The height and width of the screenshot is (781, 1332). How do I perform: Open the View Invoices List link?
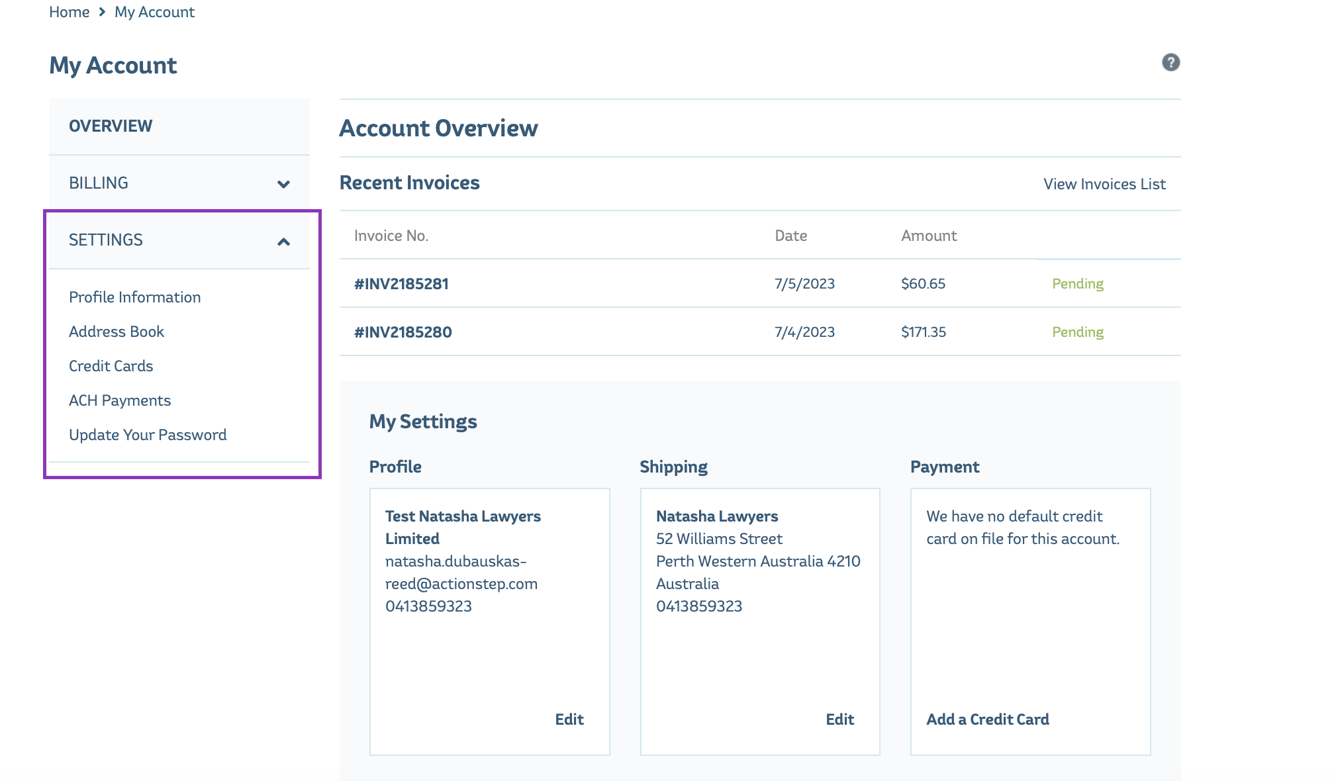(1104, 184)
